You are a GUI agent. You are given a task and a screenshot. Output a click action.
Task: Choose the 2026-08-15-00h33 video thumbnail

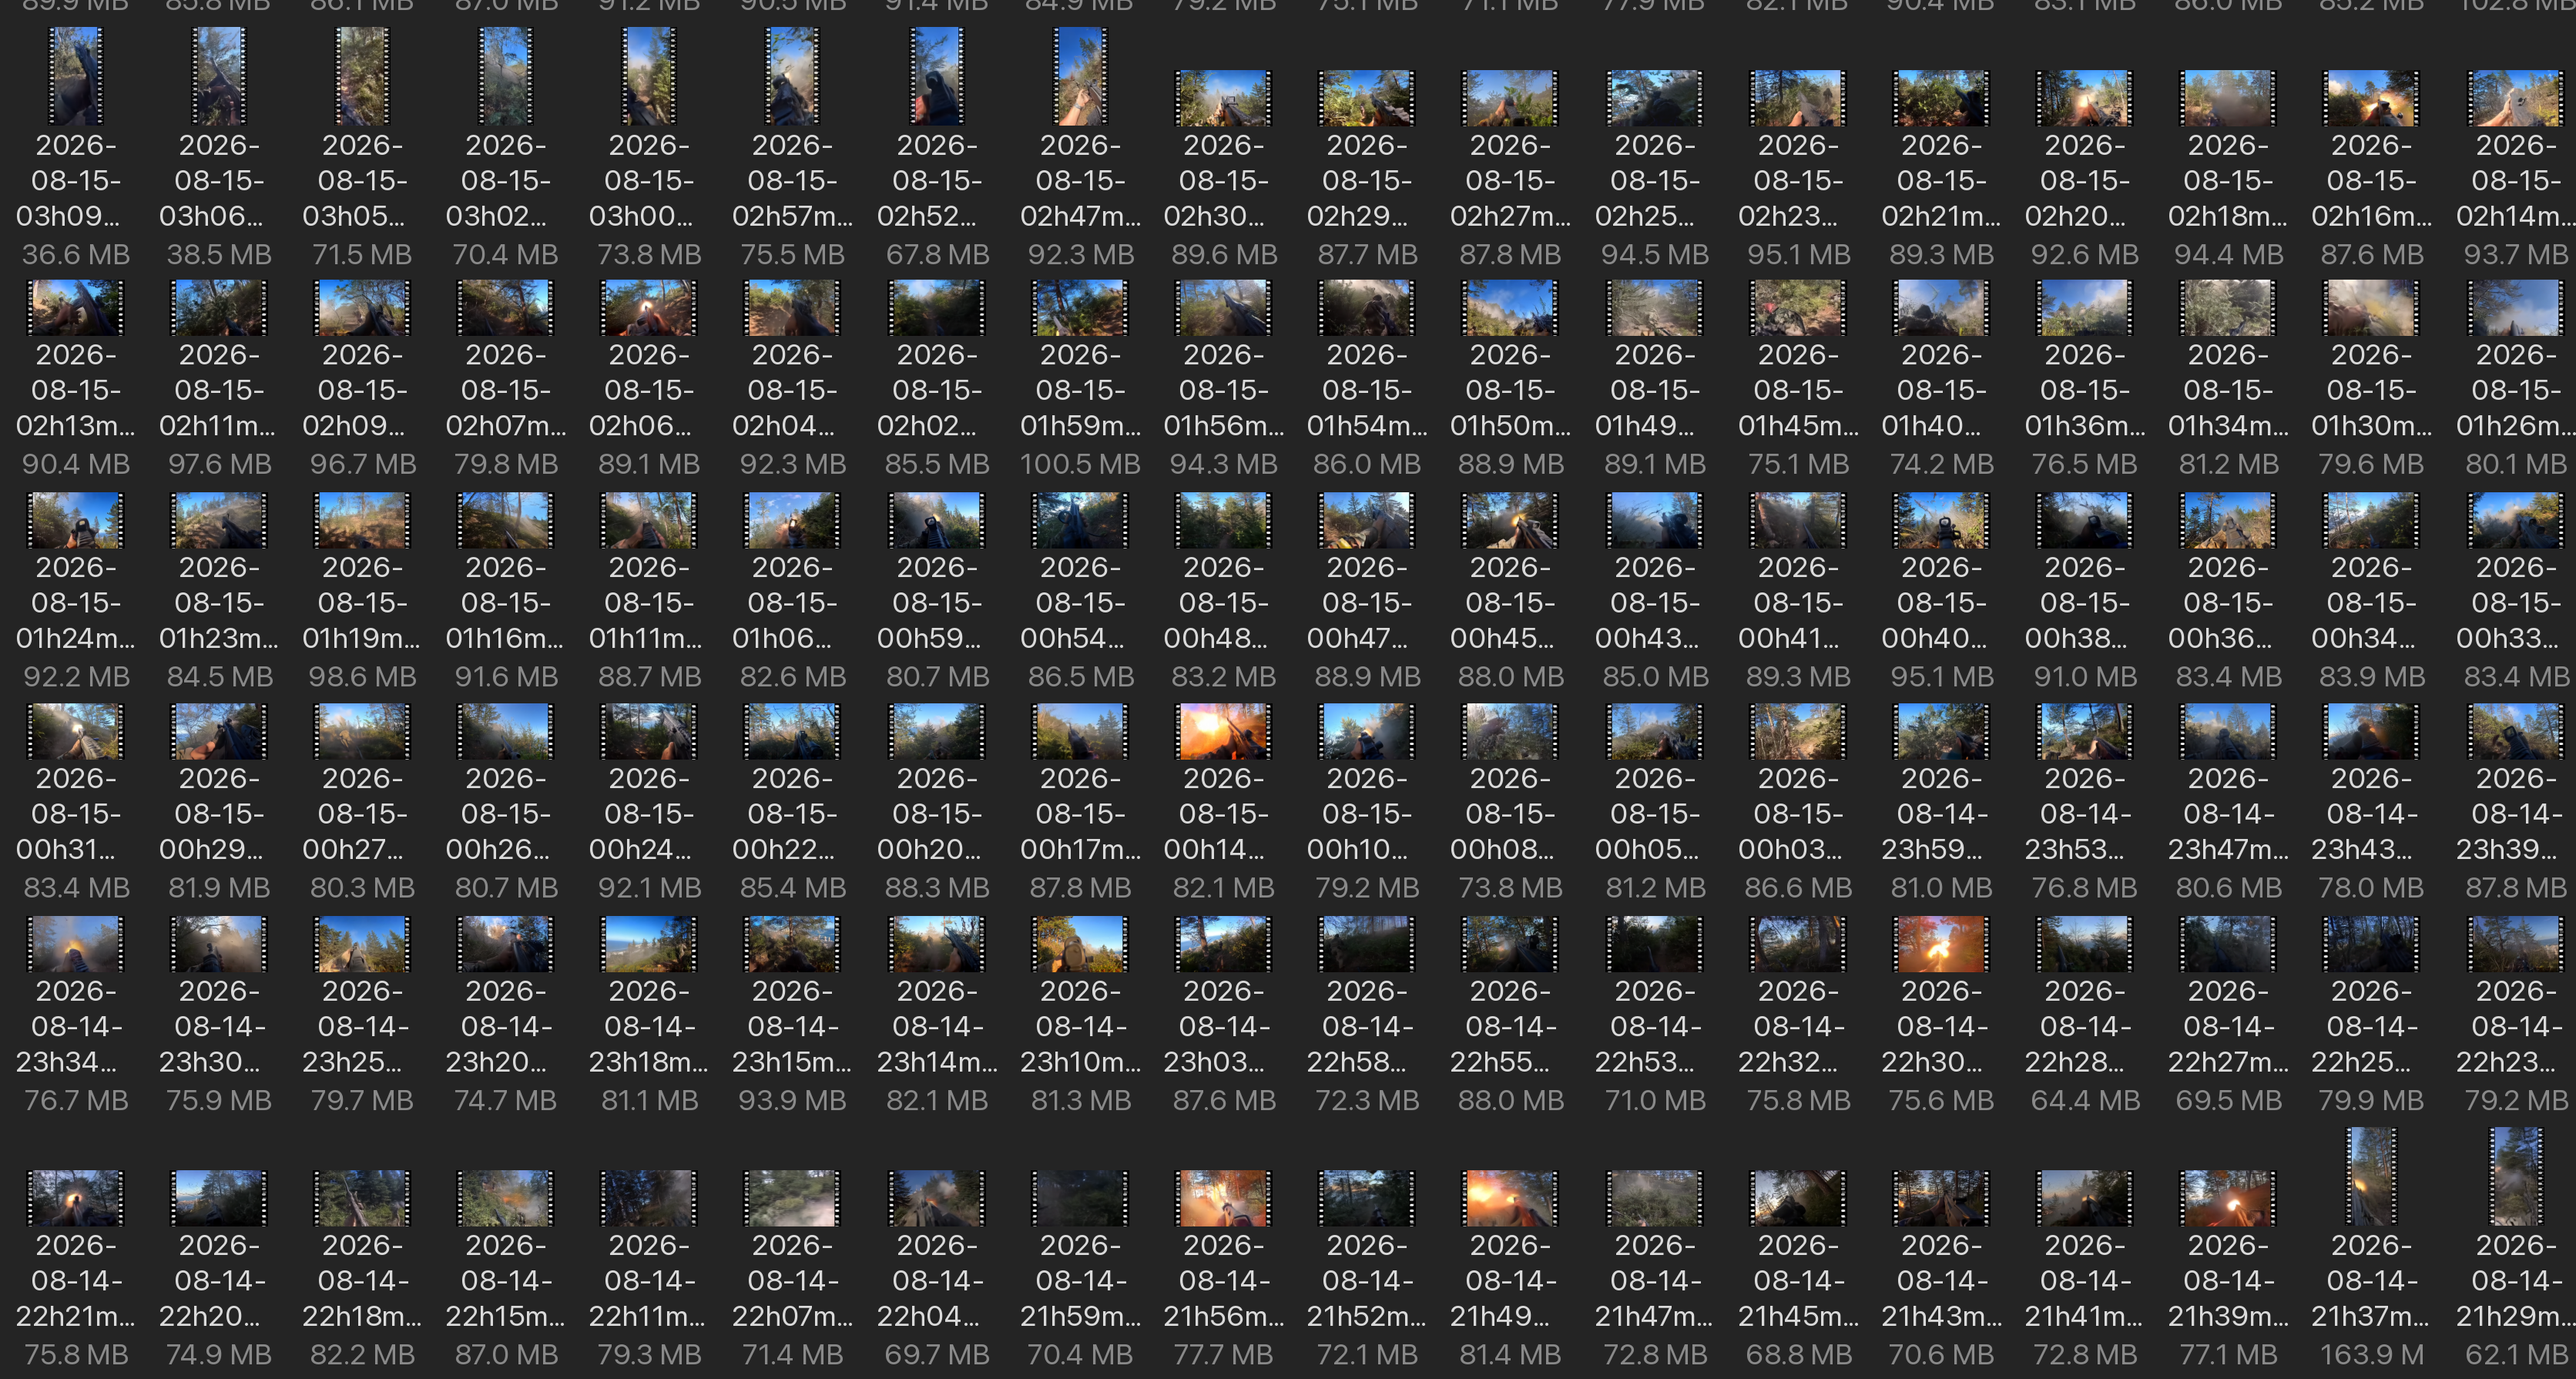coord(2516,520)
